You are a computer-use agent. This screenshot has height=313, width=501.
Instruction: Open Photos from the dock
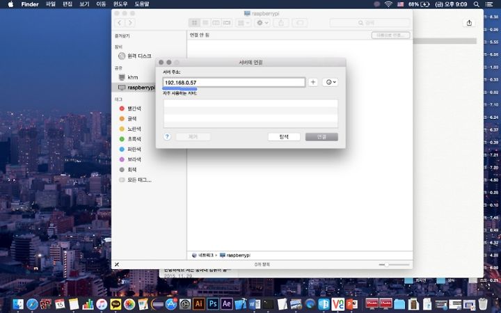coord(129,304)
